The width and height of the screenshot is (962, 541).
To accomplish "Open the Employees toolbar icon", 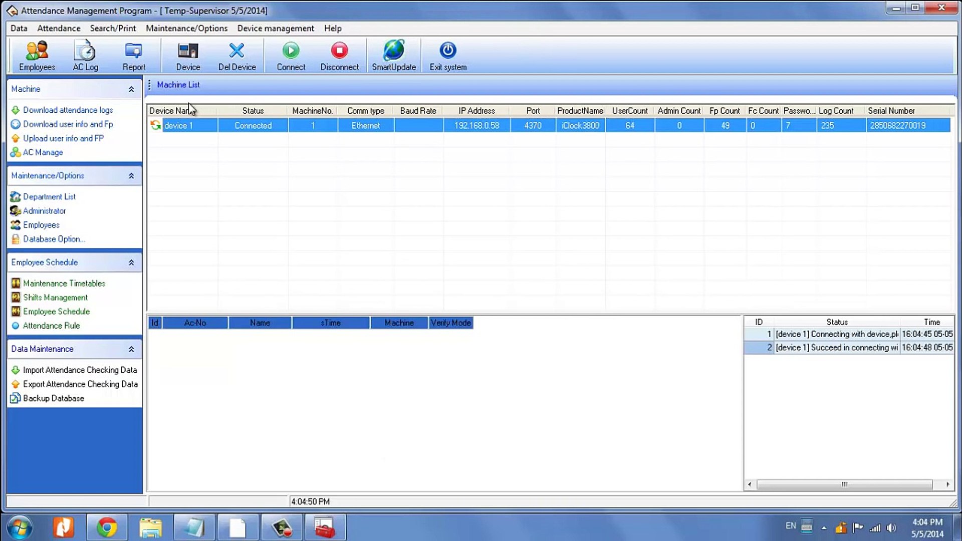I will pyautogui.click(x=37, y=51).
